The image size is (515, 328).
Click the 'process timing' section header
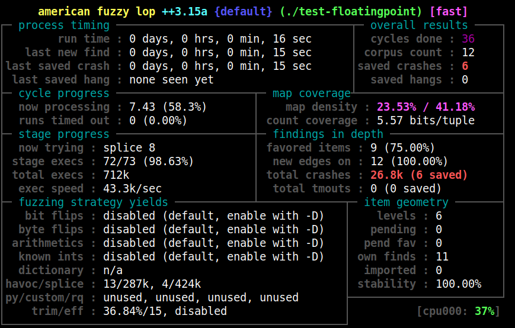click(x=64, y=25)
